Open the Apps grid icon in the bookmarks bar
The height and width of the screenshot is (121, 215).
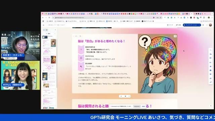[x=43, y=21]
